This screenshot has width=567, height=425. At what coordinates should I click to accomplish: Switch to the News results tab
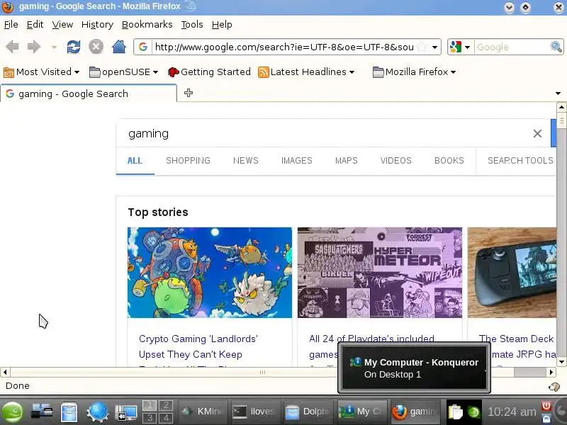(x=245, y=161)
